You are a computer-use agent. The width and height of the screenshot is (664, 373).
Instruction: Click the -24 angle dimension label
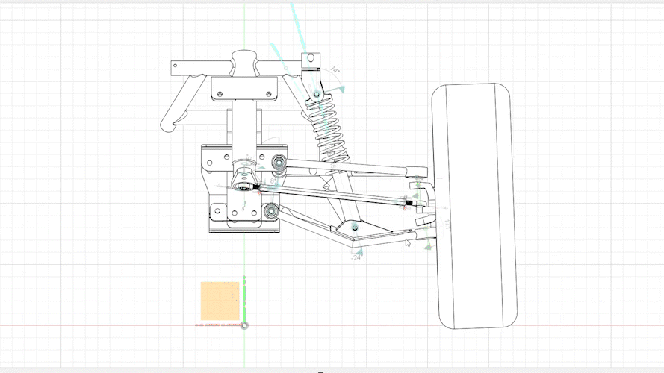pos(356,257)
